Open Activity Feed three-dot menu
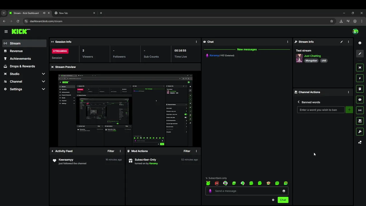366x206 pixels. coord(120,151)
